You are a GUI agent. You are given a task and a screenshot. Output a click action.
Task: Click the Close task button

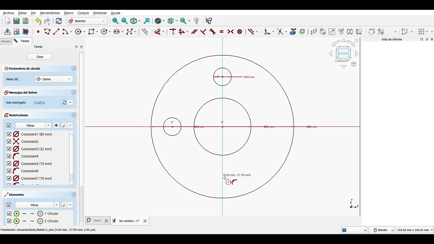point(40,57)
